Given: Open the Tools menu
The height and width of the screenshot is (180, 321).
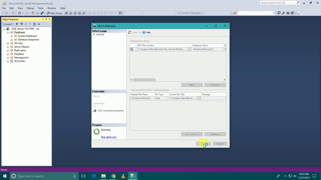Looking at the screenshot, I should [x=40, y=8].
